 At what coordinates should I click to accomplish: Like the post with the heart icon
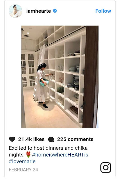pyautogui.click(x=12, y=139)
